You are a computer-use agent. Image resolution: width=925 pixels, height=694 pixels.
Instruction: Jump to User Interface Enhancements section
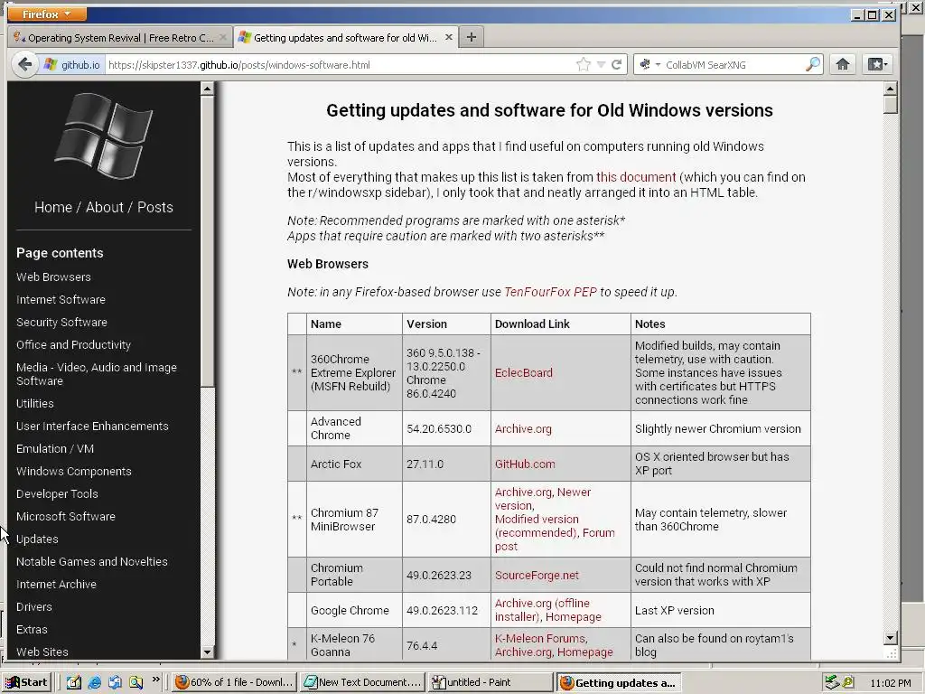pyautogui.click(x=92, y=427)
